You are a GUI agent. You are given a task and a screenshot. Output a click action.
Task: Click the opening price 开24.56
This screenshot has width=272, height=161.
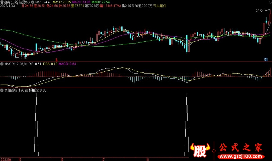pos(28,6)
